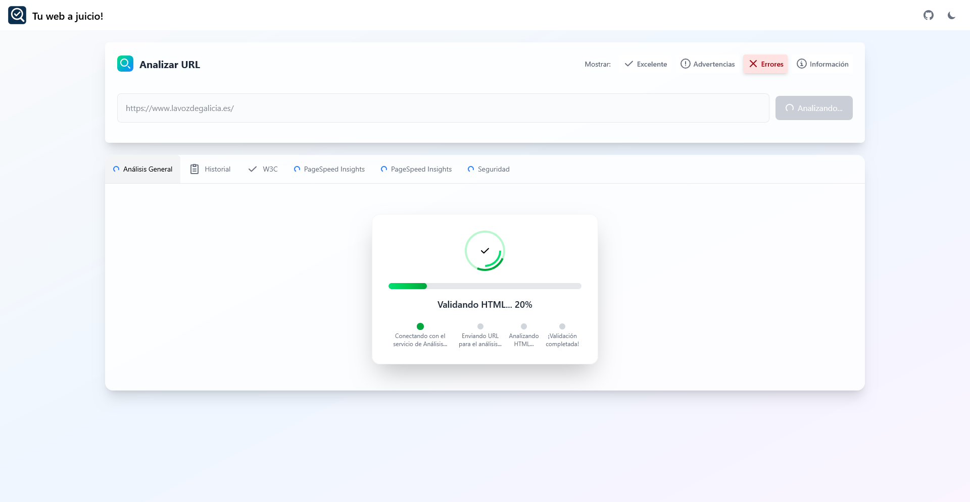Screen dimensions: 970x502
Task: Click the URL input field
Action: pos(443,108)
